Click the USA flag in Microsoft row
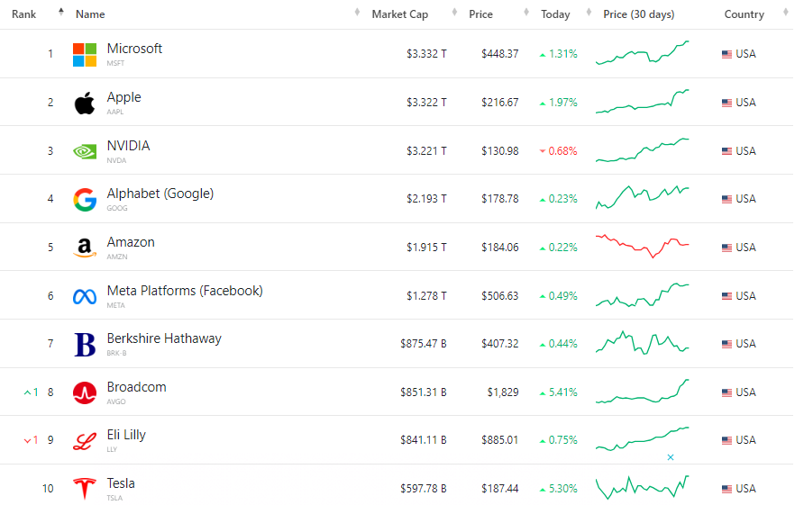Image resolution: width=804 pixels, height=505 pixels. (x=726, y=54)
